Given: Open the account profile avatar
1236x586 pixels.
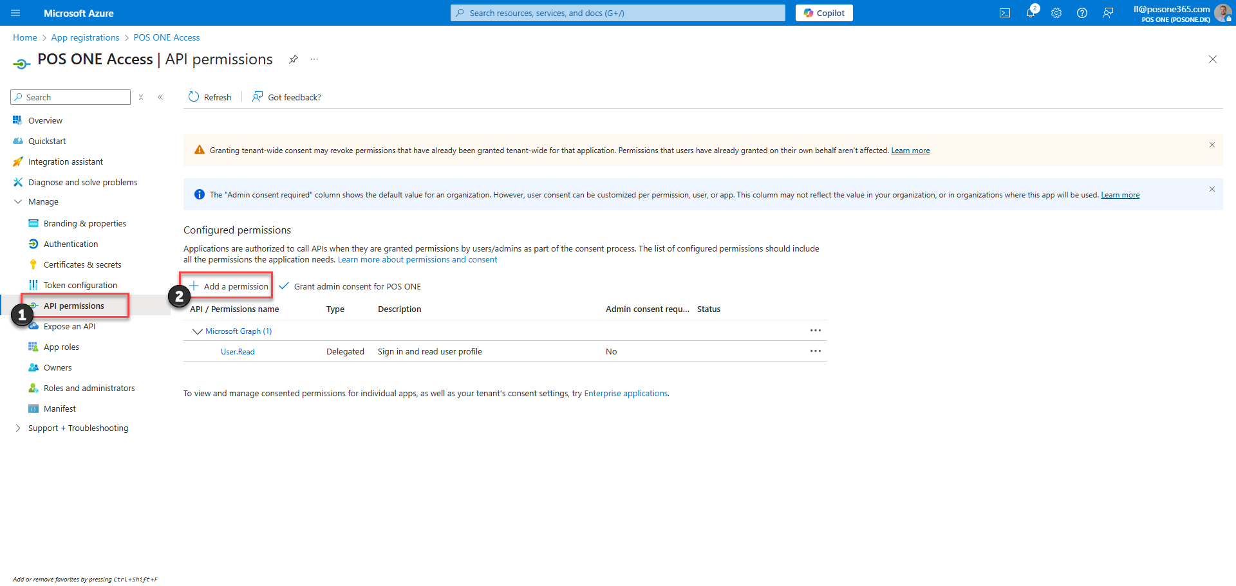Looking at the screenshot, I should [1222, 13].
